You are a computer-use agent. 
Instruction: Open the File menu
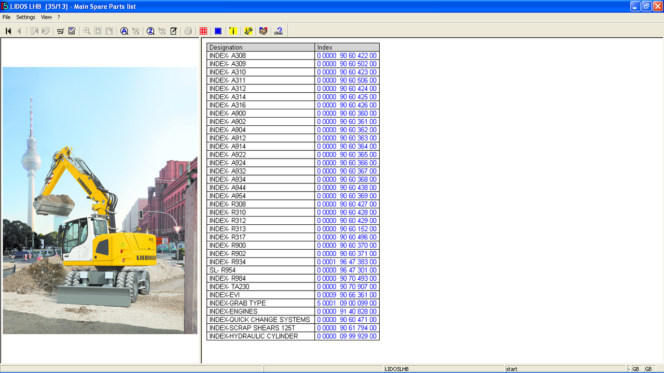click(6, 17)
